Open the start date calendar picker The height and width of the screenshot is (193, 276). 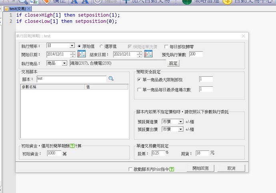[82, 54]
